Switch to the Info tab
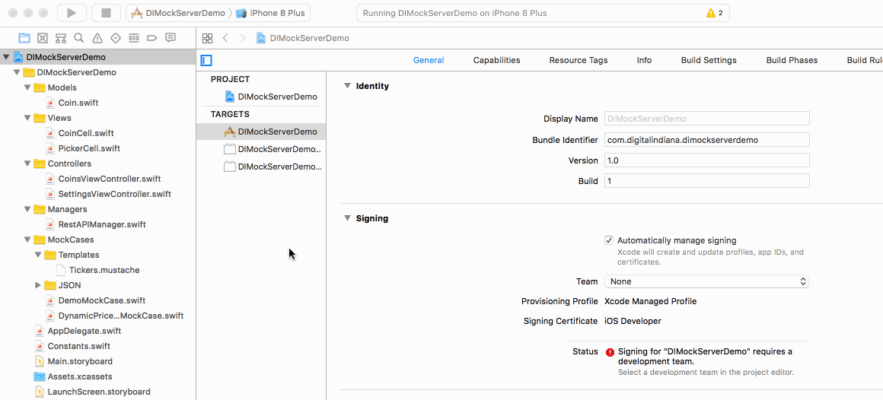The image size is (883, 400). click(644, 60)
